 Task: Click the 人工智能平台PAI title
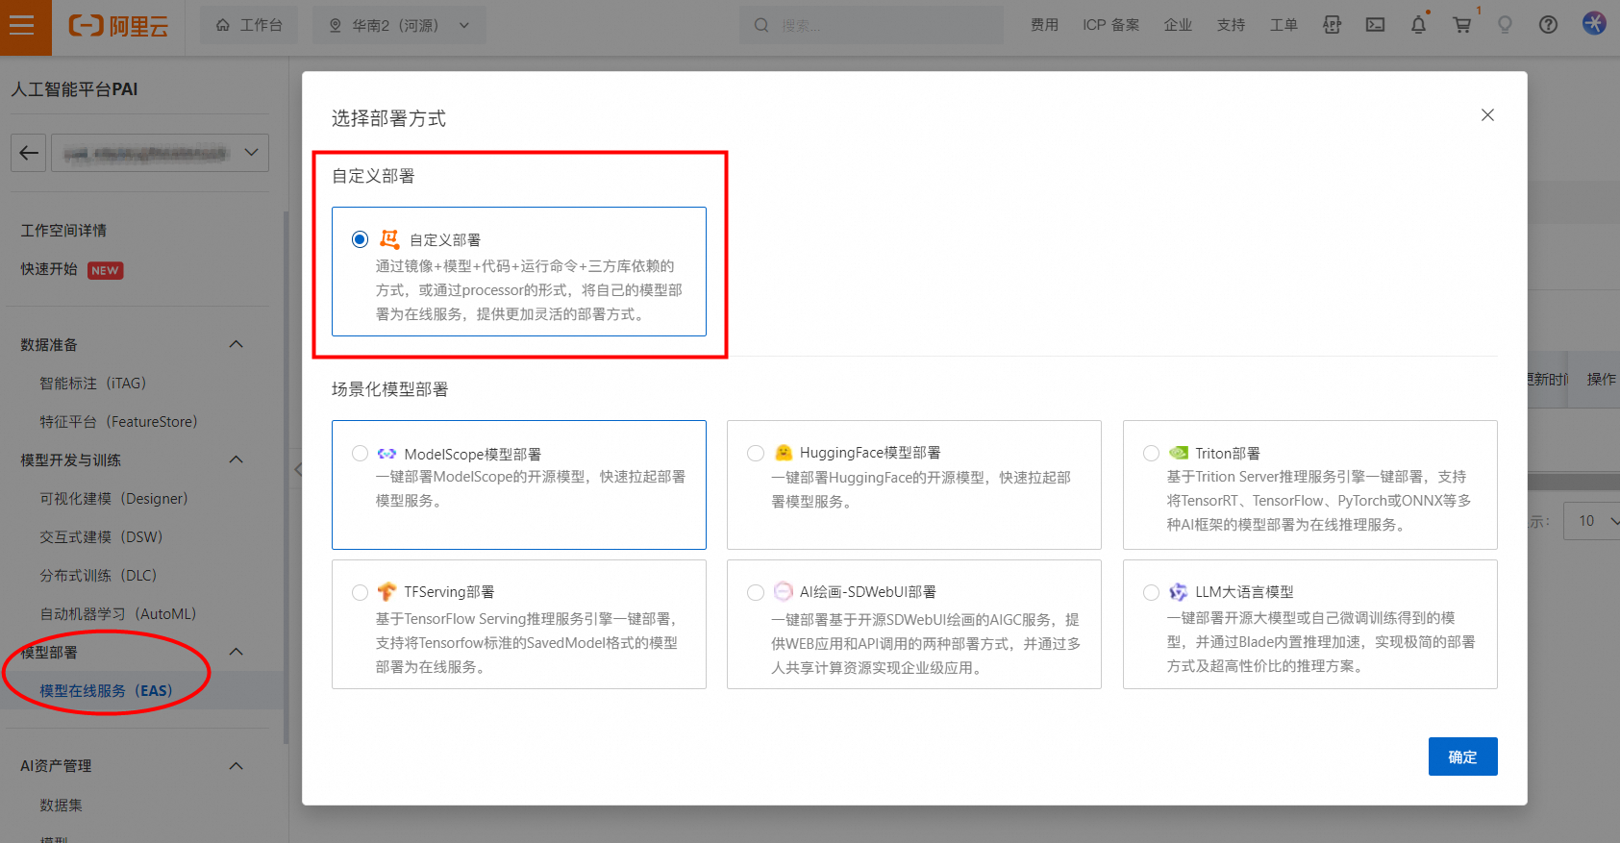(74, 89)
